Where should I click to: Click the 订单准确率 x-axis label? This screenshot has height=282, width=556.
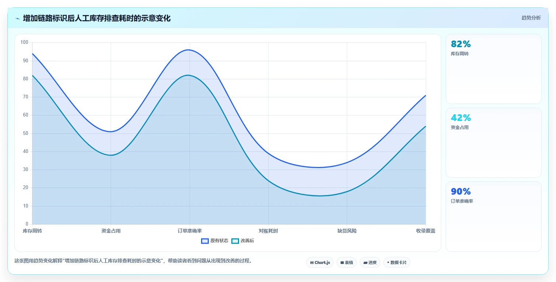click(x=190, y=231)
